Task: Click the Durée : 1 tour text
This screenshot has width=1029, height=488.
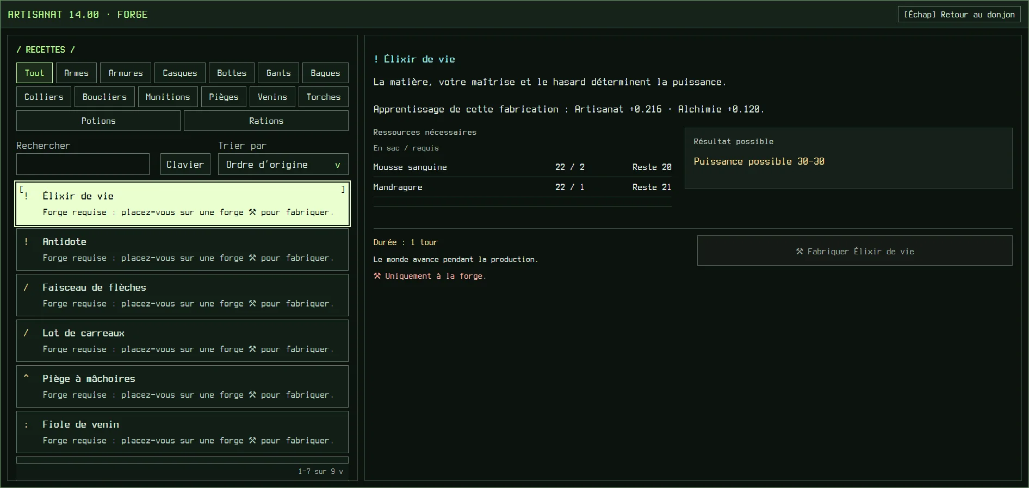Action: pos(405,242)
